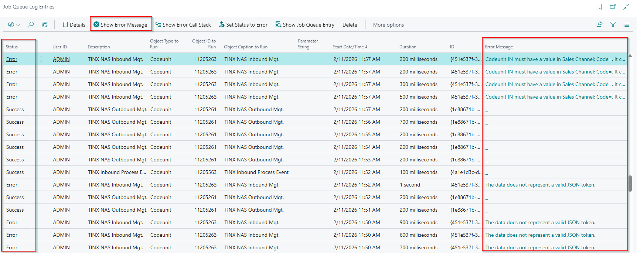Open JSON token error in 900 milliseconds row
The image size is (637, 253).
point(540,222)
